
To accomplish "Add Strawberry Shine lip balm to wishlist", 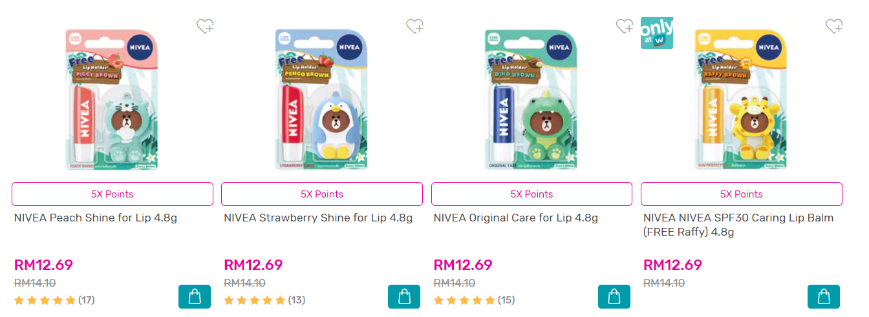I will tap(414, 26).
